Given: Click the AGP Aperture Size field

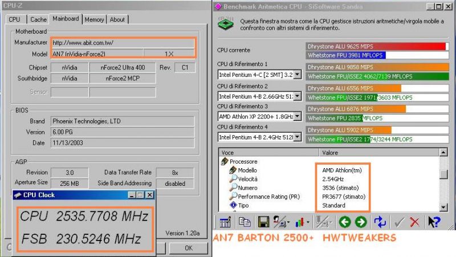Looking at the screenshot, I should (70, 183).
